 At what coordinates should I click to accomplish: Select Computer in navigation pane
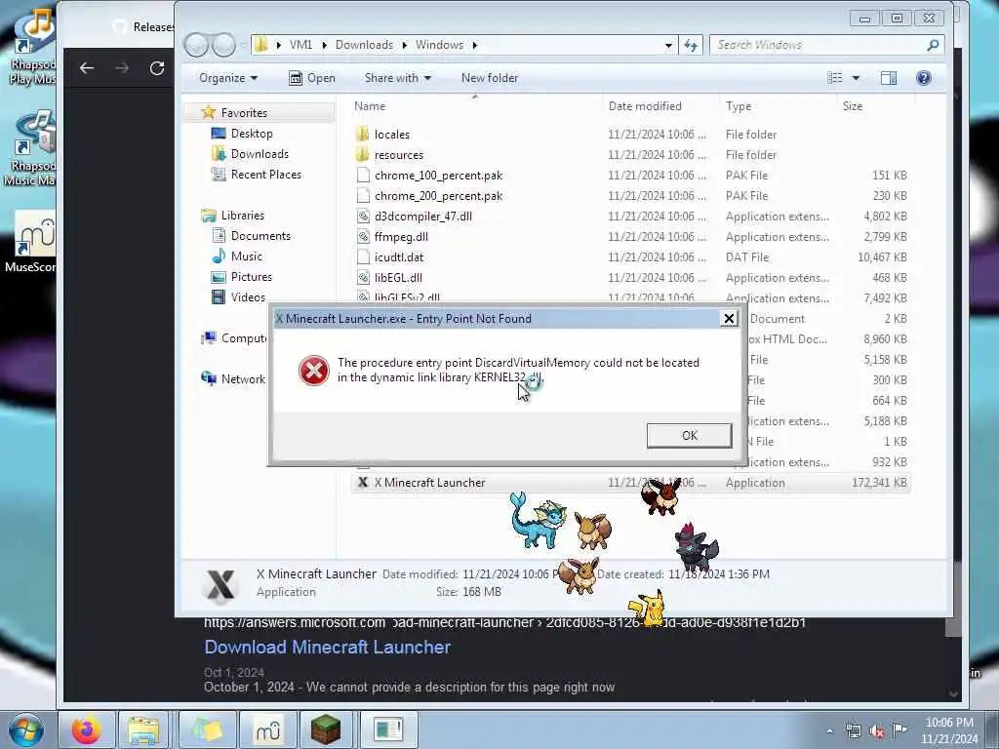tap(243, 338)
